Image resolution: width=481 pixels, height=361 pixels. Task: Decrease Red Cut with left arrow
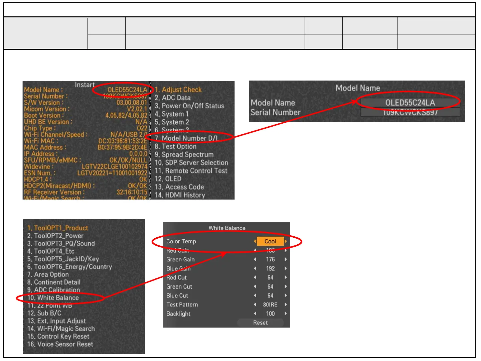(x=255, y=277)
